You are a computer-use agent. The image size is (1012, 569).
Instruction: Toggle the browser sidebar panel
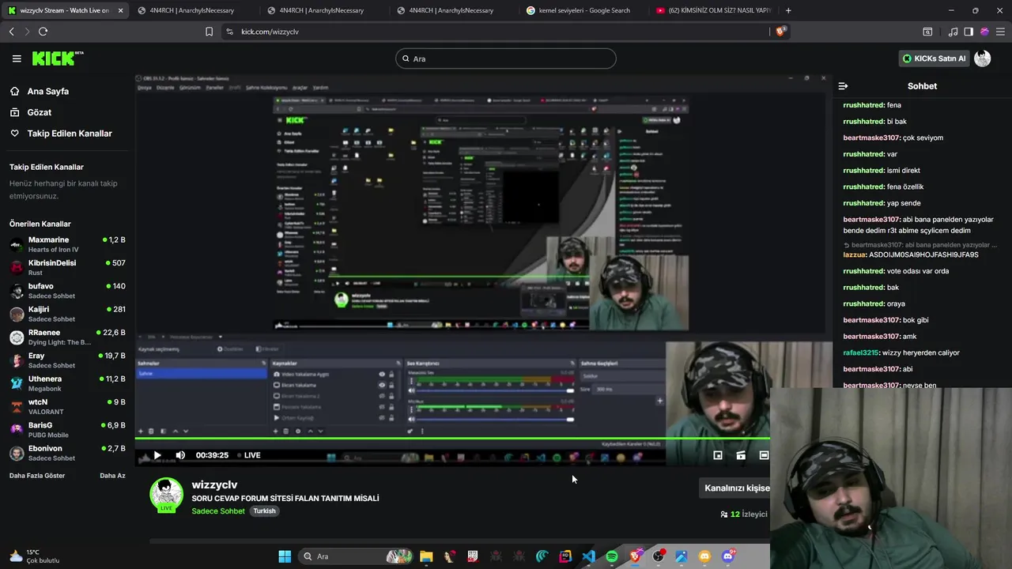(x=969, y=32)
